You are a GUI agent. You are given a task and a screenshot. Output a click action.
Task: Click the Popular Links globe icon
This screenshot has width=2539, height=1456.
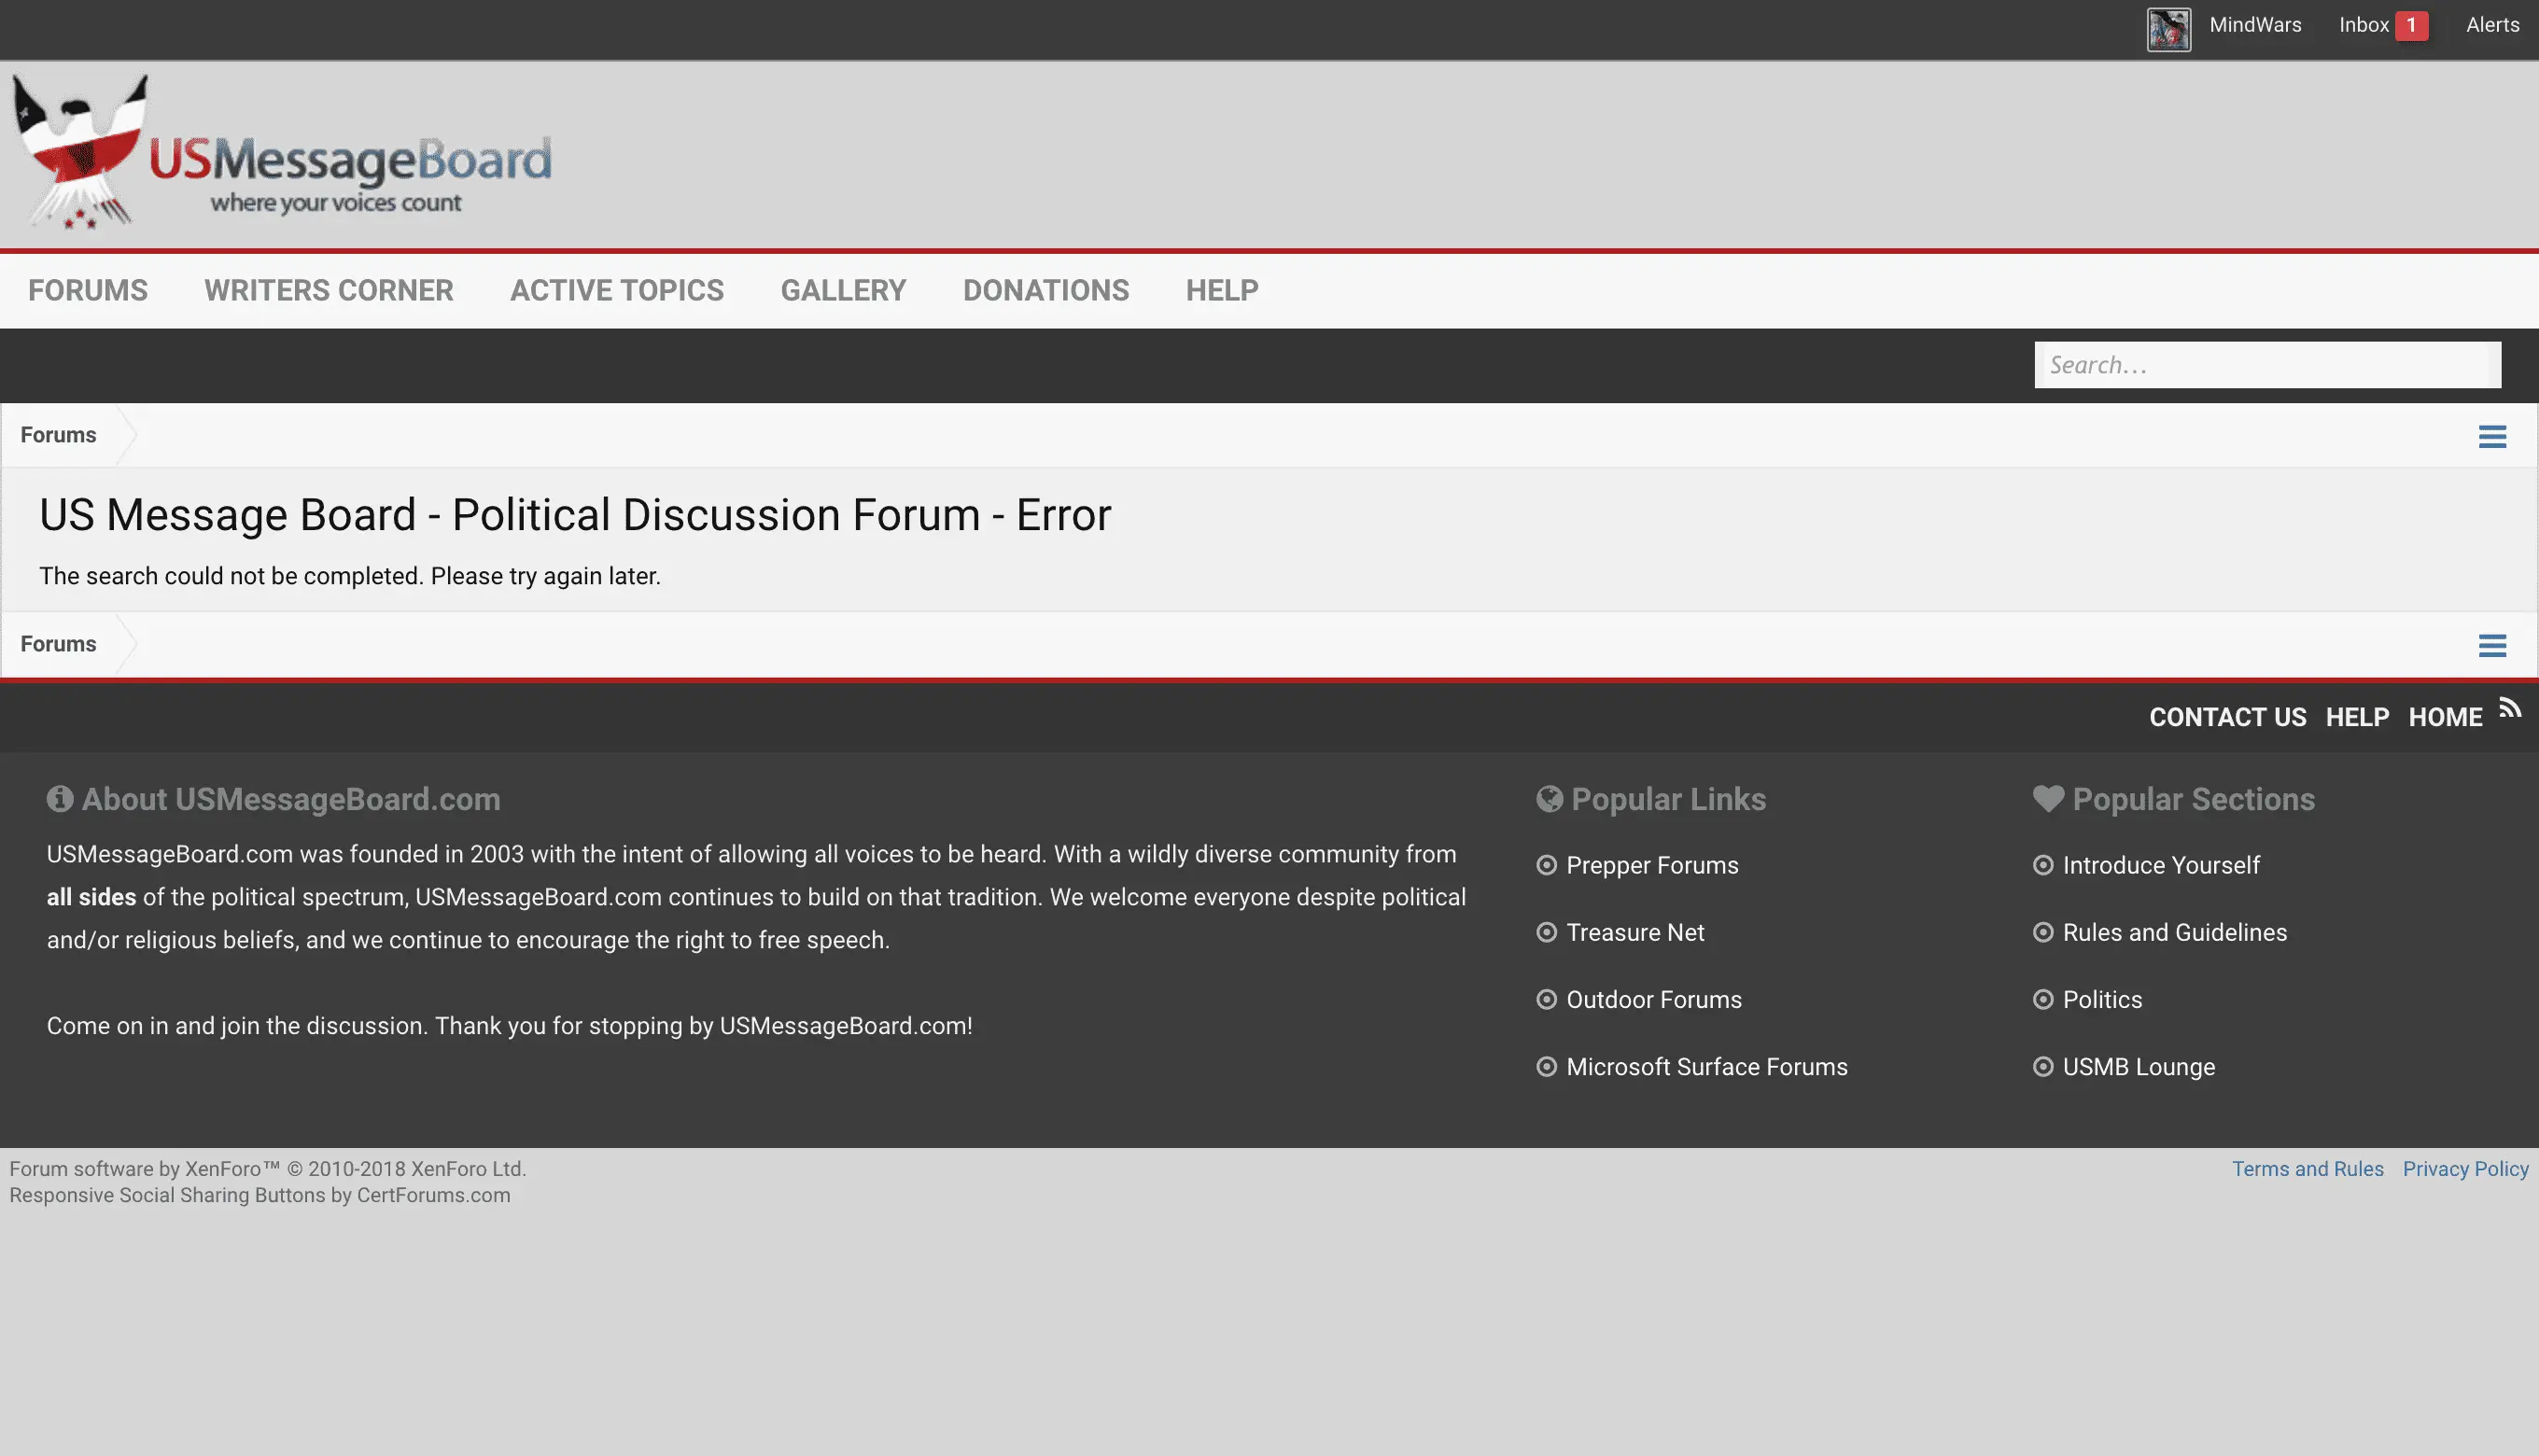coord(1549,799)
